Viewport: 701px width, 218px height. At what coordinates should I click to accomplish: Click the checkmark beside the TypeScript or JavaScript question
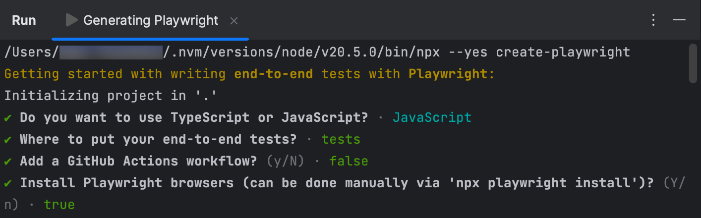click(8, 118)
